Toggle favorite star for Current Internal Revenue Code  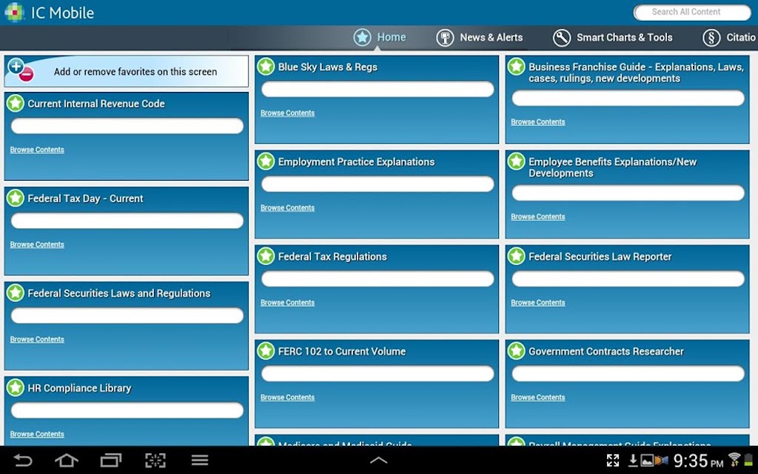click(16, 103)
